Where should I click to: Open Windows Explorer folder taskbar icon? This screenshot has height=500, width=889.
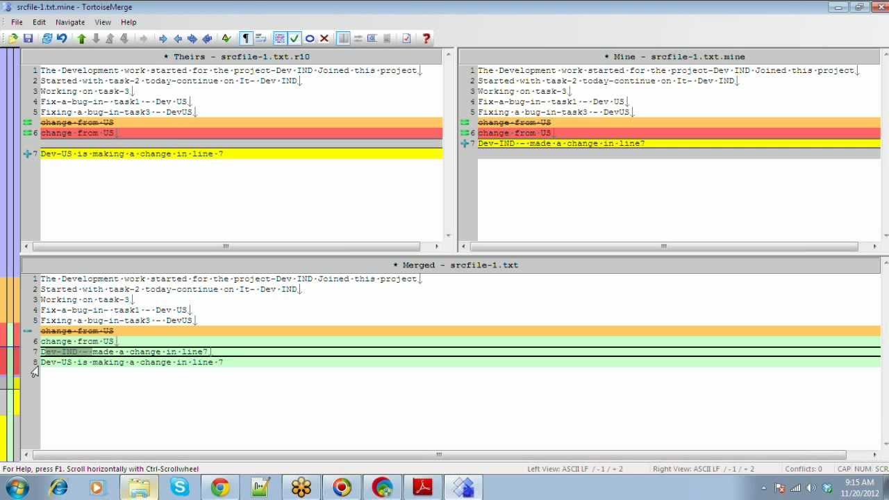click(x=139, y=487)
